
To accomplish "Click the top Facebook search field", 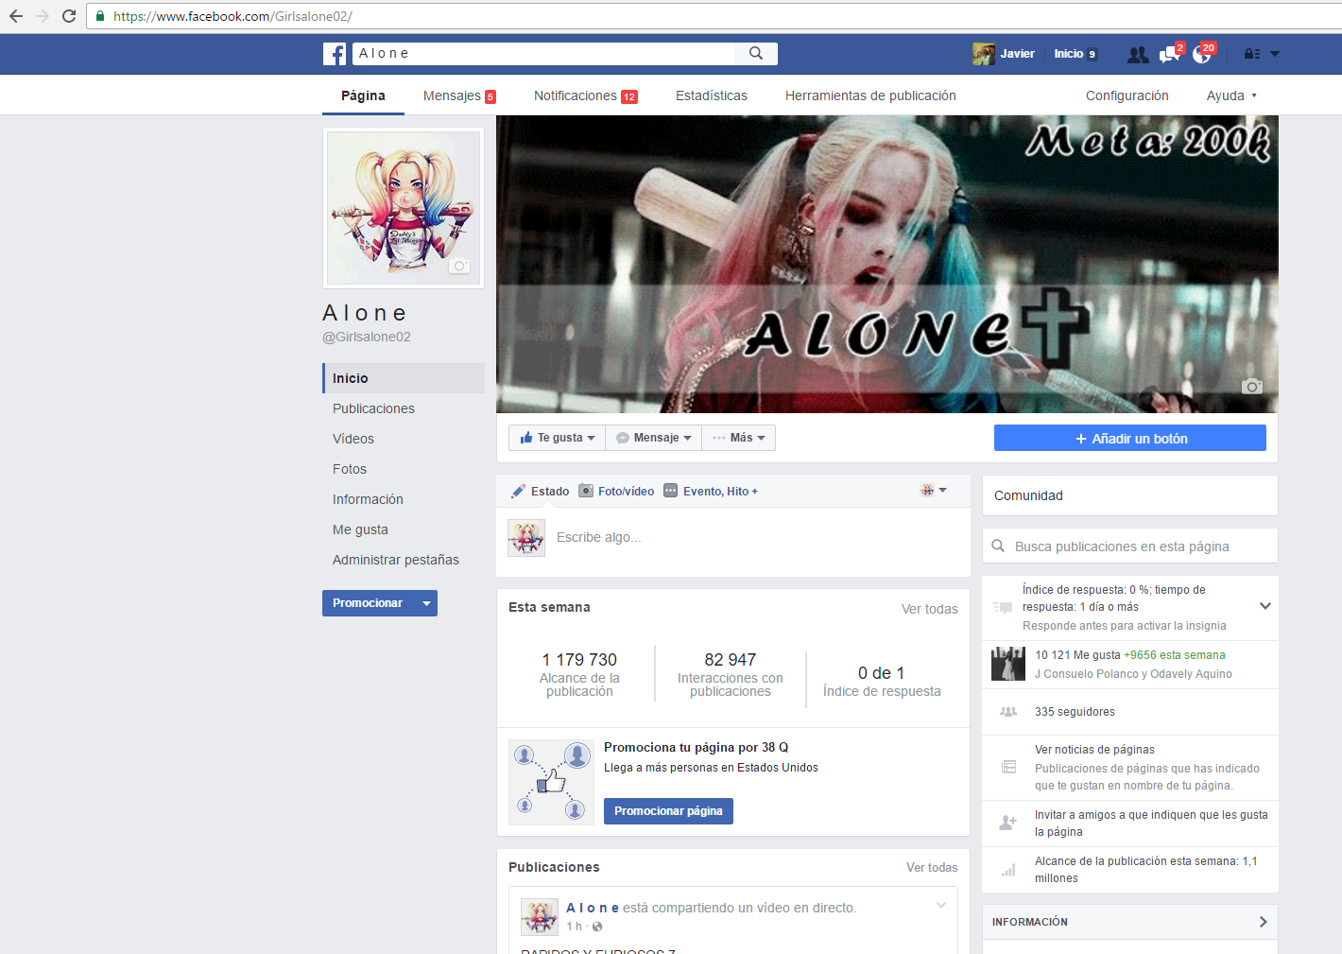I will point(543,54).
